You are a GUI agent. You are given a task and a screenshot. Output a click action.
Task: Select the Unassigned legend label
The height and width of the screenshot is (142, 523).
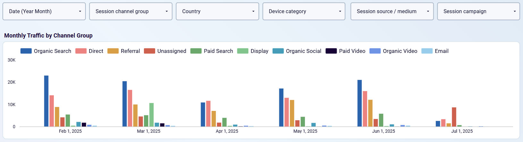(172, 51)
